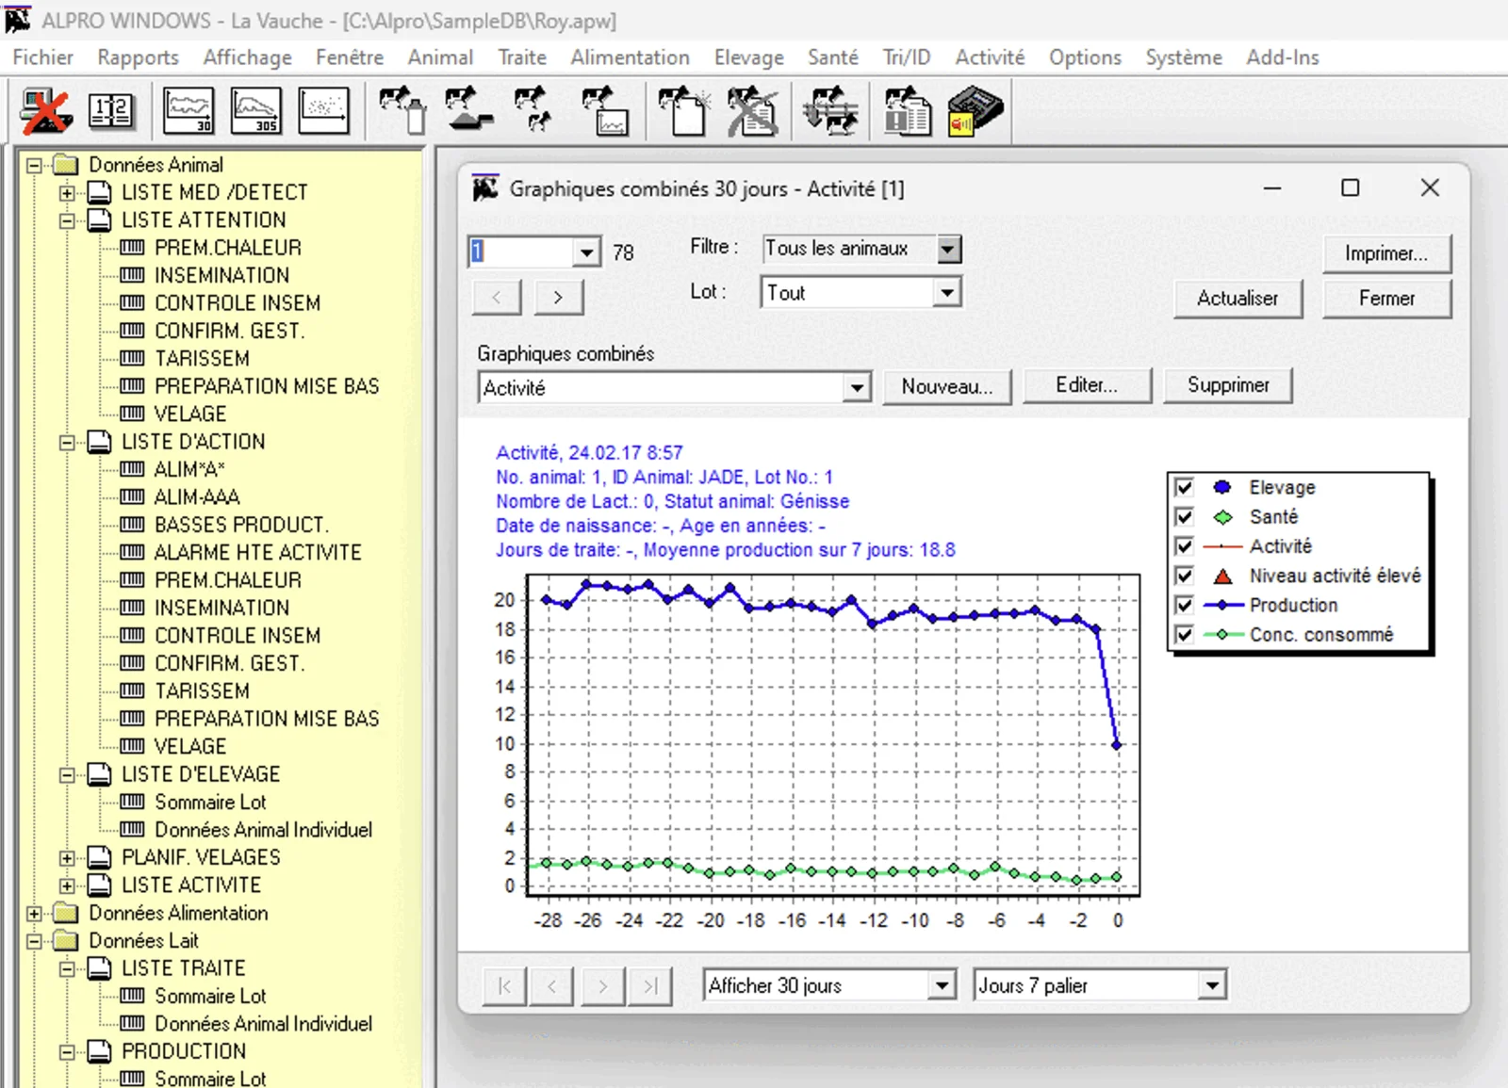This screenshot has height=1088, width=1508.
Task: Open the 305-day graph toolbar icon
Action: (x=255, y=111)
